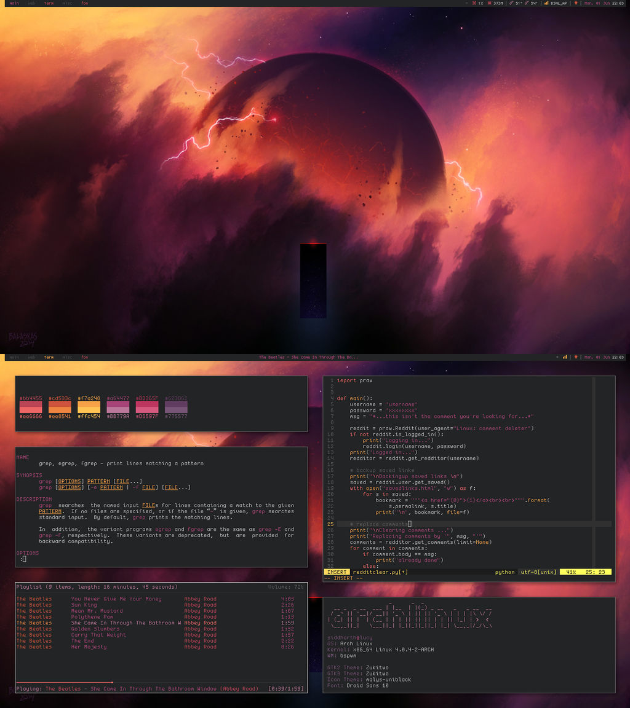The height and width of the screenshot is (708, 630).
Task: Click the #cd533c hex label
Action: 60,398
